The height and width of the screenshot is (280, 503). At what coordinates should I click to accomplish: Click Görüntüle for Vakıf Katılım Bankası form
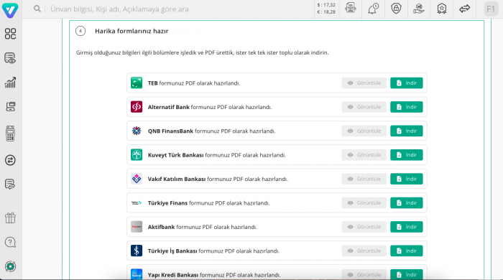coord(364,179)
